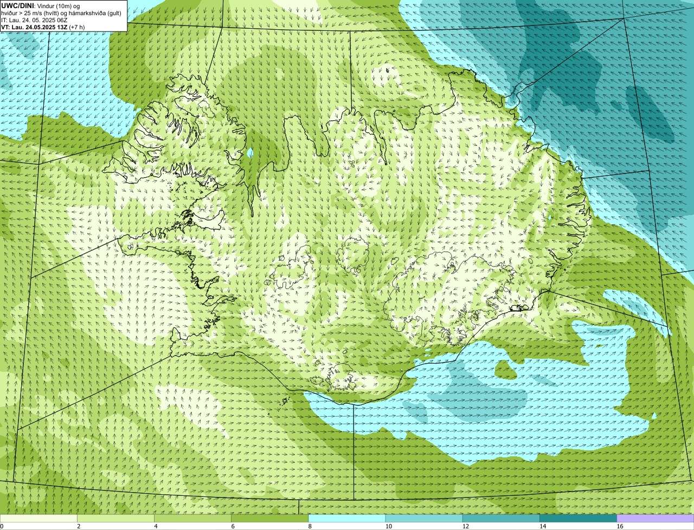
Task: Click the light green 2–4 legend swatch
Action: tap(115, 519)
